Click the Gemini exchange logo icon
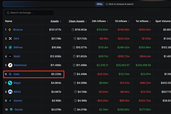The image size is (171, 114). tap(10, 101)
